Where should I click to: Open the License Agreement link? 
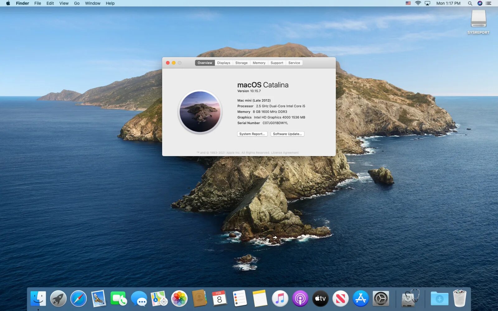click(x=285, y=153)
